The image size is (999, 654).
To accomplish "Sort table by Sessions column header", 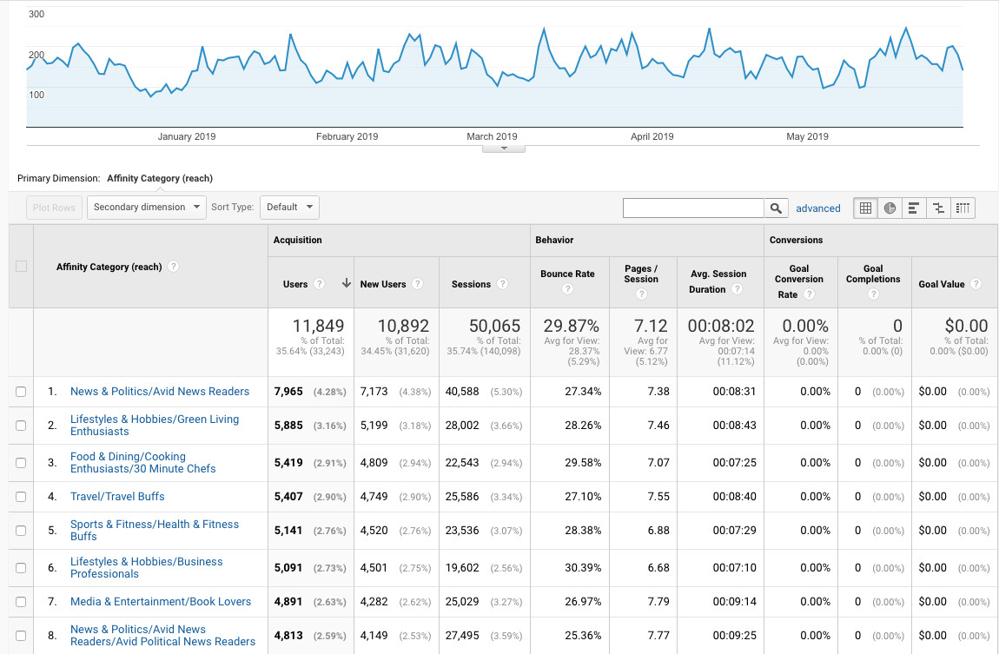I will tap(471, 284).
